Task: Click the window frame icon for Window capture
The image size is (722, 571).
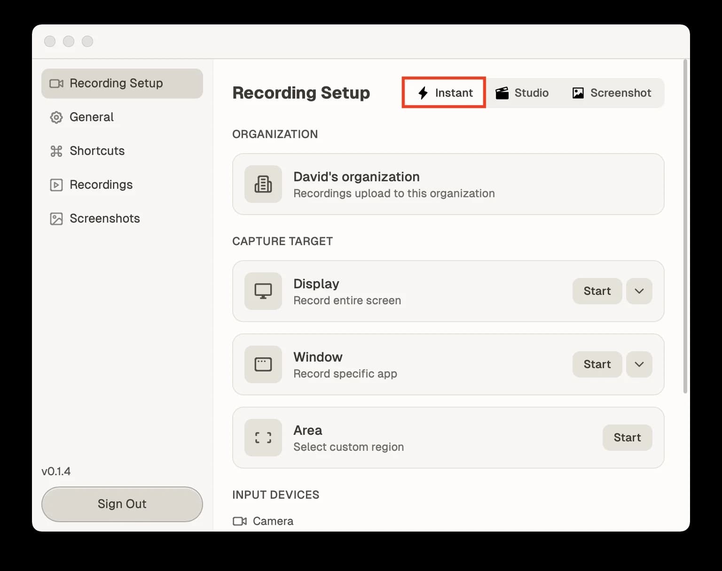Action: coord(263,364)
